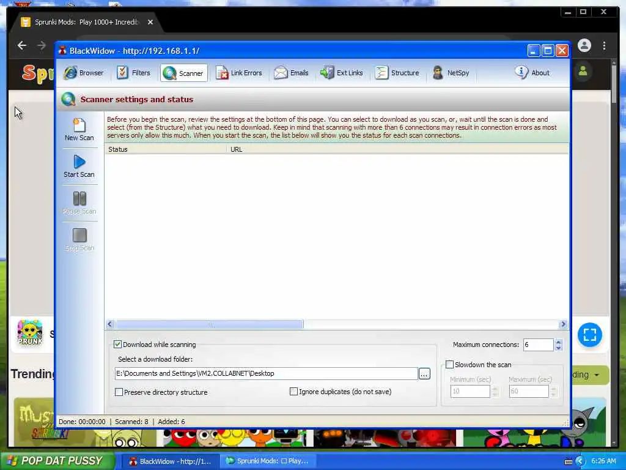Enable Slowdown the scan checkbox
This screenshot has height=470, width=626.
pos(449,365)
